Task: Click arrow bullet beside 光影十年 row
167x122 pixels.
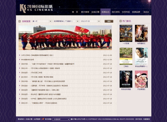Action: (19, 64)
